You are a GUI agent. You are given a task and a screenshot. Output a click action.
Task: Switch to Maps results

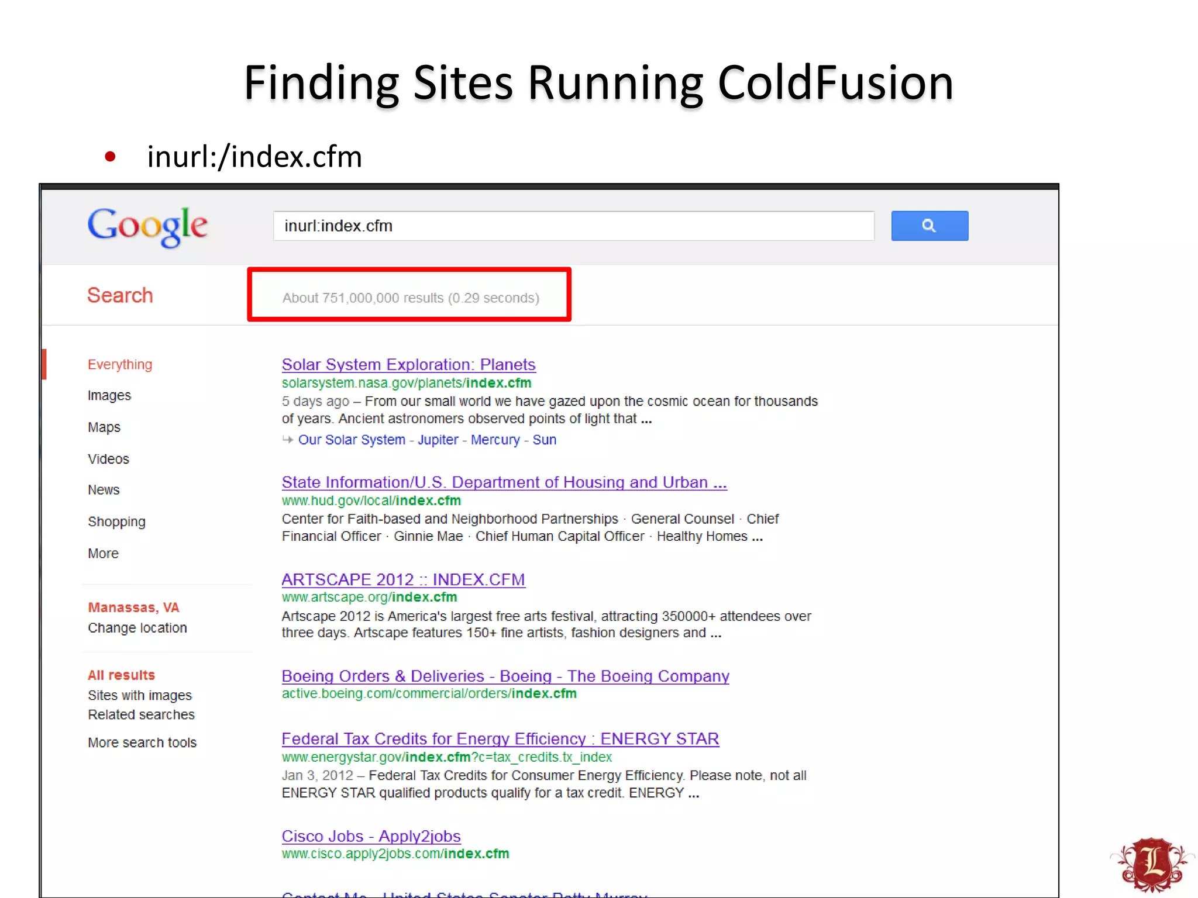104,427
